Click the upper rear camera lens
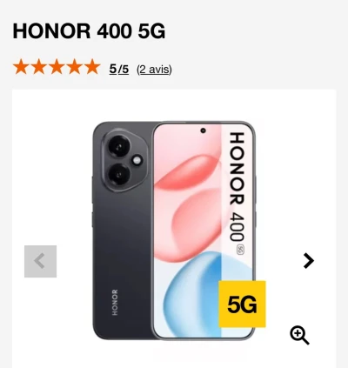 pos(119,146)
